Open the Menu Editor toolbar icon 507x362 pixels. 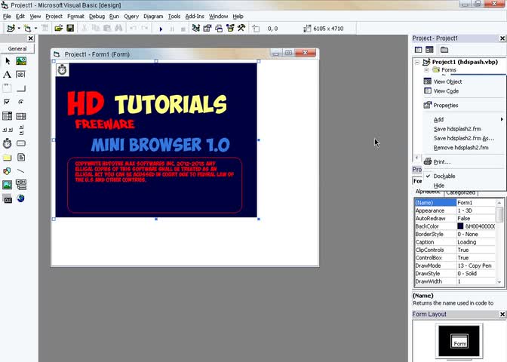(45, 29)
